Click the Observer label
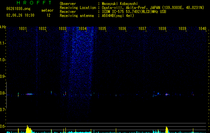 pyautogui.click(x=68, y=4)
